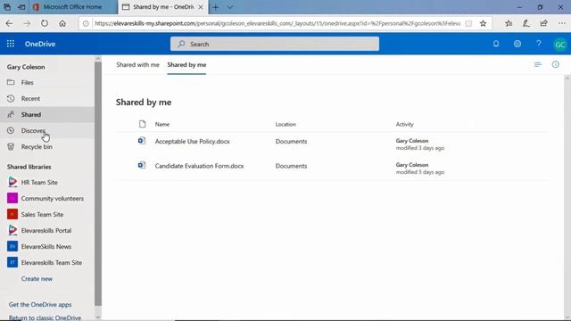Open ElevareSkills News library
The height and width of the screenshot is (321, 571).
click(47, 246)
